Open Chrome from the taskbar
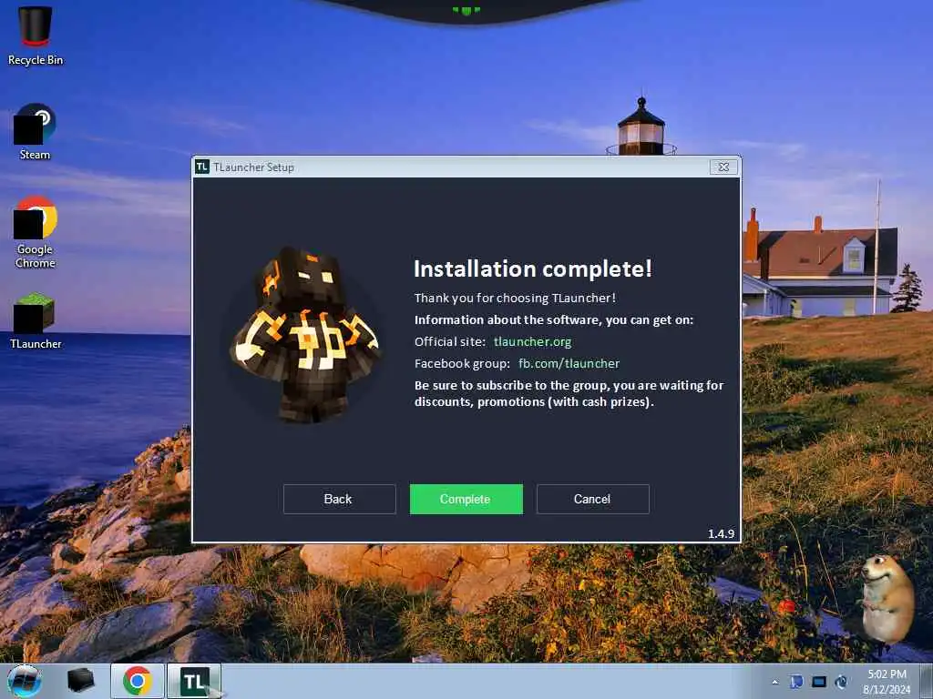Screen dimensions: 933x699 [138, 681]
